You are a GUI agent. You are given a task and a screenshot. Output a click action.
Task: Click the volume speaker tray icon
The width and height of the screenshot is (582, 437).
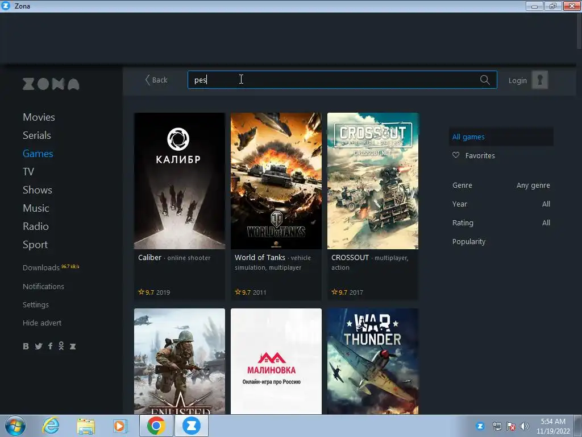(x=525, y=426)
